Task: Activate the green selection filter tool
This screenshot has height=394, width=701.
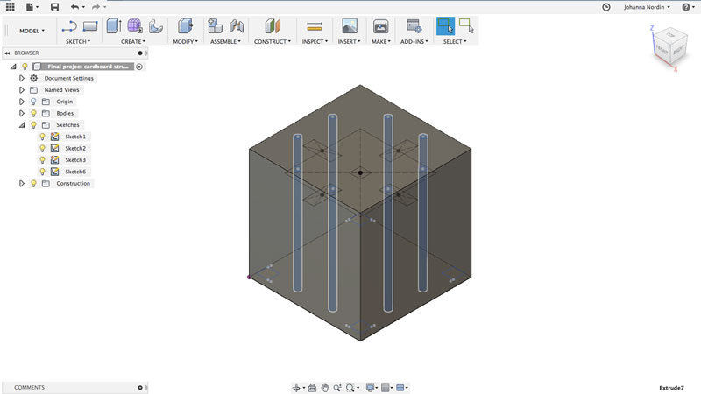Action: (466, 26)
